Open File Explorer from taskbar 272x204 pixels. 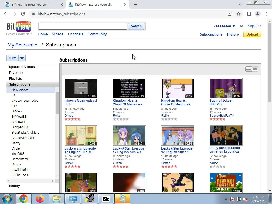(57, 199)
